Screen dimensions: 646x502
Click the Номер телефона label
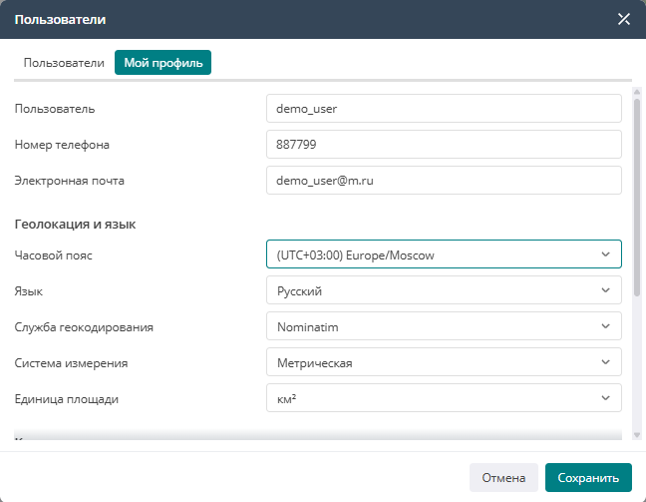62,145
